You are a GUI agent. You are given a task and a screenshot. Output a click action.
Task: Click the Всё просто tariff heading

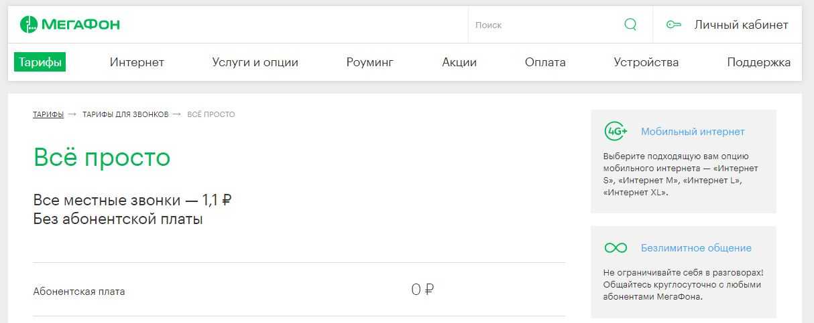[102, 158]
